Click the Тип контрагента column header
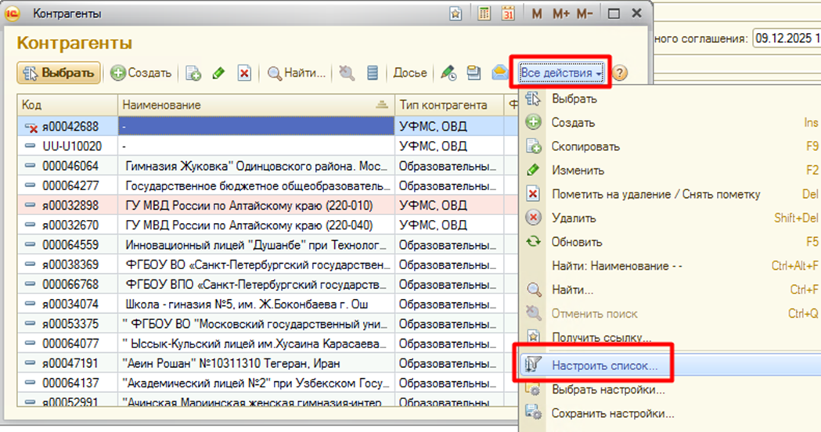The image size is (821, 432). coord(443,105)
